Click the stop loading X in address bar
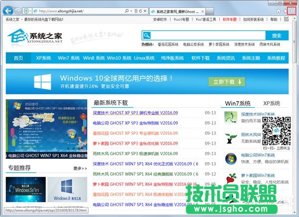The image size is (299, 217). [x=145, y=11]
